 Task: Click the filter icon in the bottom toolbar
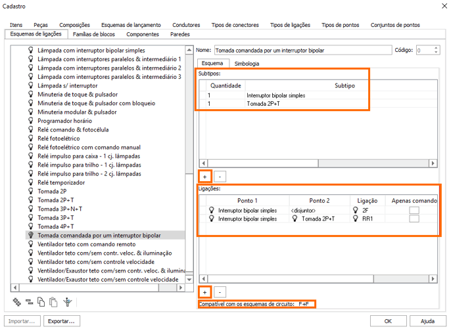(66, 302)
